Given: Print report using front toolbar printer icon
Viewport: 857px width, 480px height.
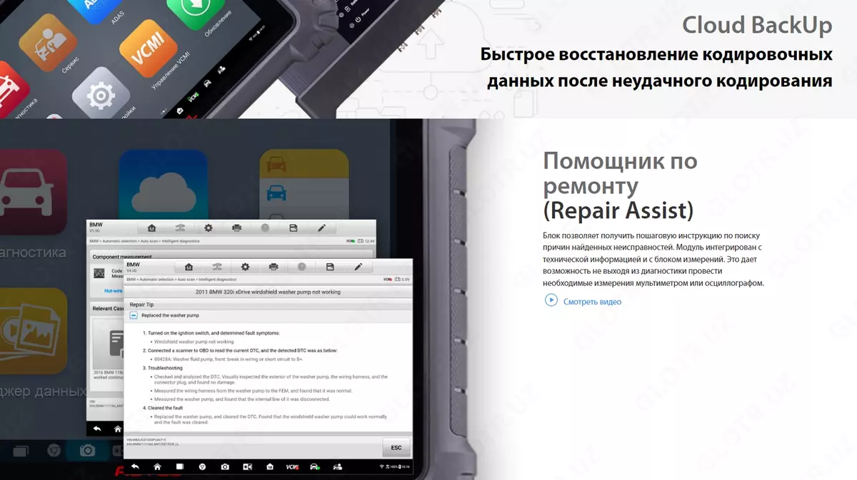Looking at the screenshot, I should (273, 267).
